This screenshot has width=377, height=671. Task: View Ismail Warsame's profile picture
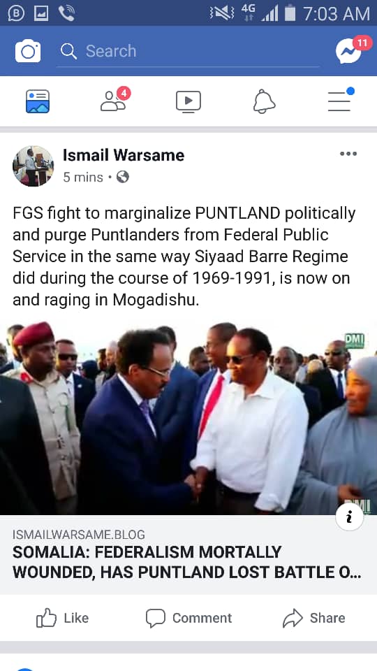click(x=34, y=166)
